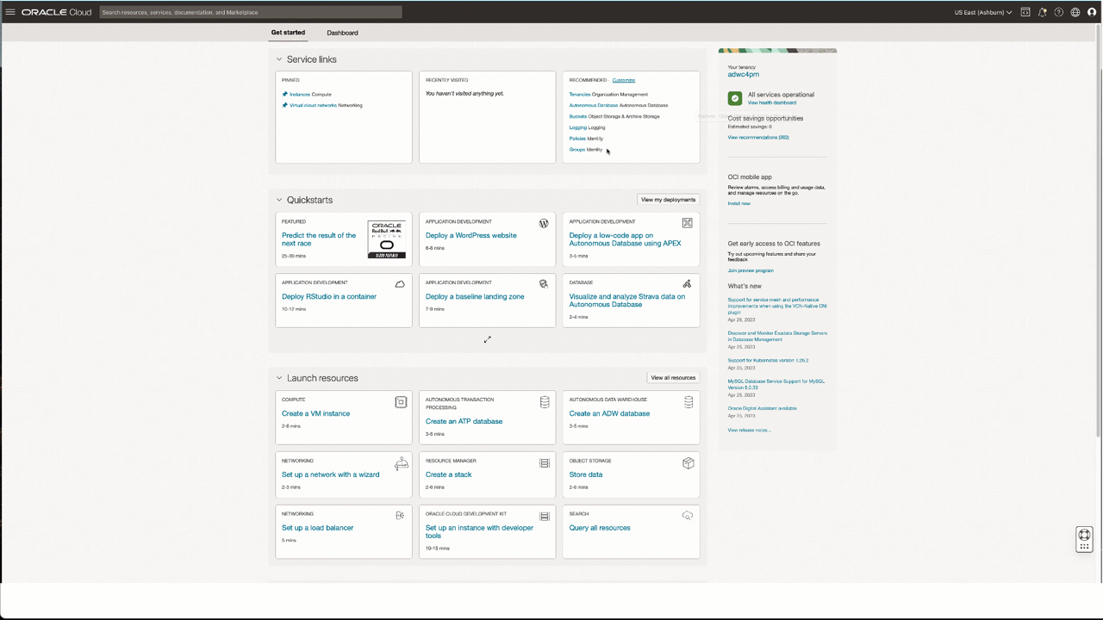Open the Buckets recommended link
The width and height of the screenshot is (1103, 620).
[x=578, y=116]
